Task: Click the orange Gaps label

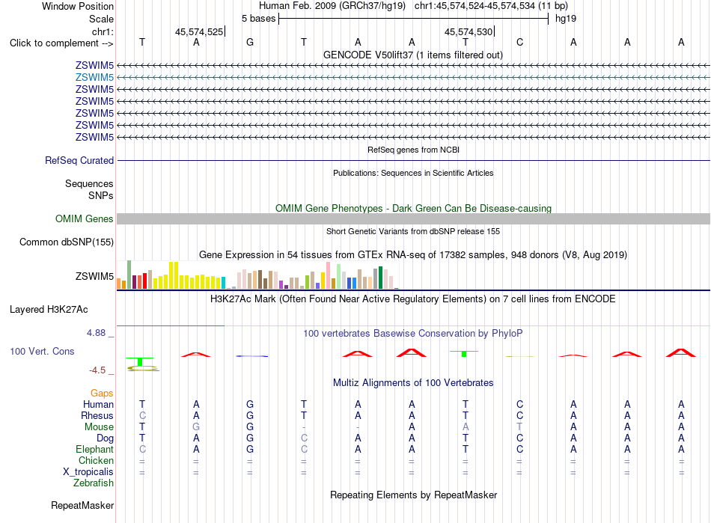Action: click(102, 393)
